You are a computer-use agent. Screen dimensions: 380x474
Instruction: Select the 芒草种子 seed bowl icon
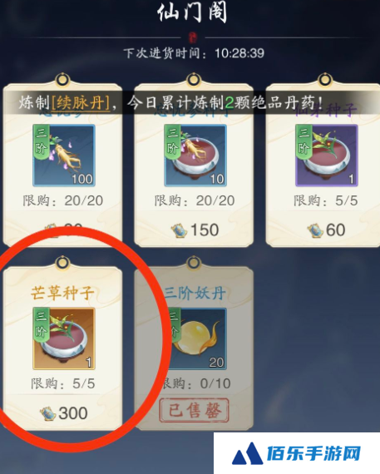64,338
